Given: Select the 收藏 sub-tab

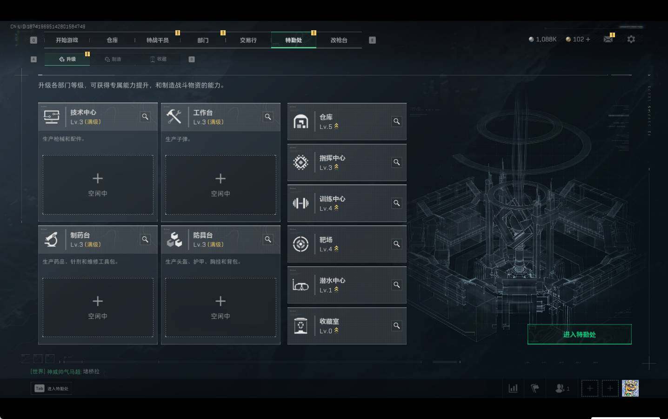Looking at the screenshot, I should pyautogui.click(x=158, y=59).
